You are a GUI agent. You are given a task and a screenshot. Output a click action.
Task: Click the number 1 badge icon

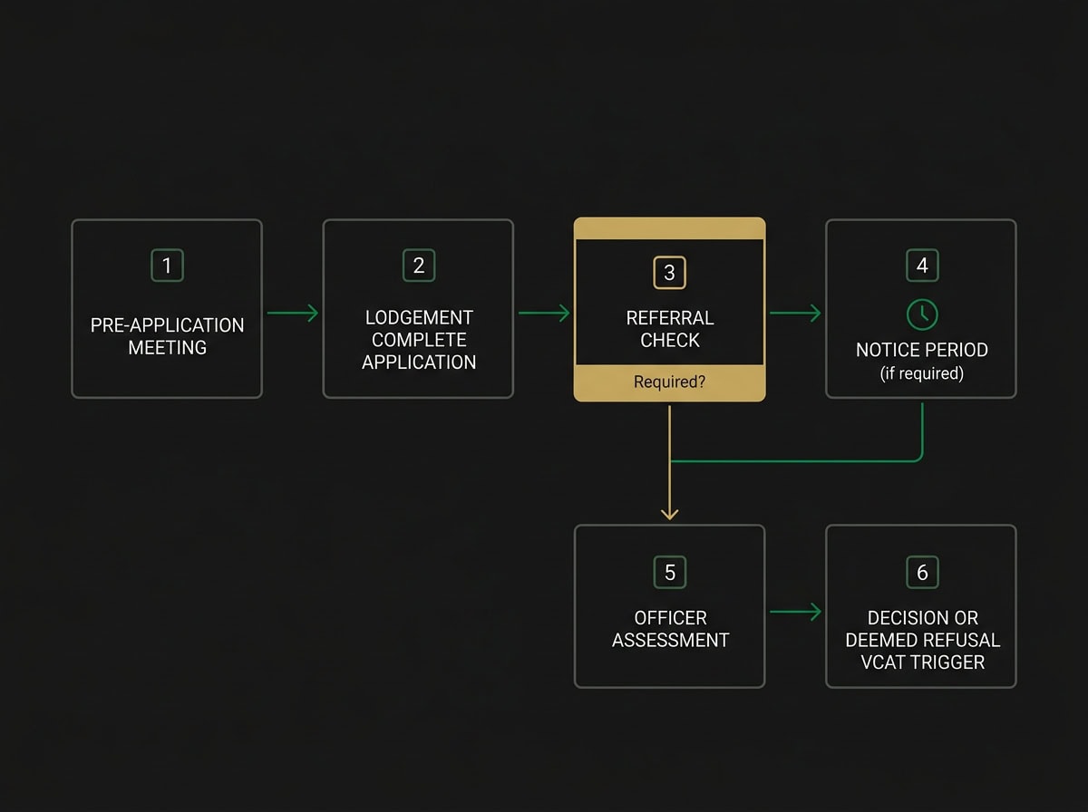coord(167,266)
